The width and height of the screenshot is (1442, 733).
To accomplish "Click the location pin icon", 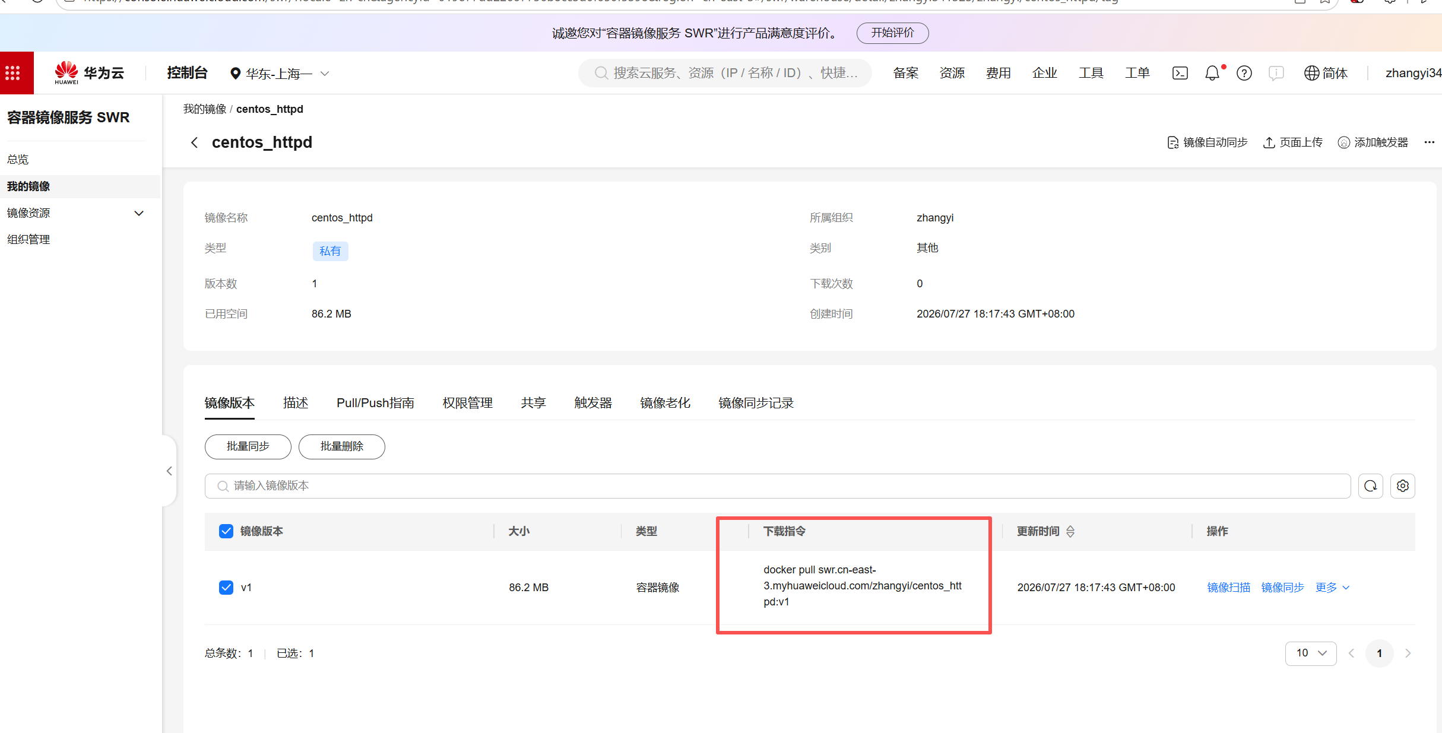I will coord(235,73).
